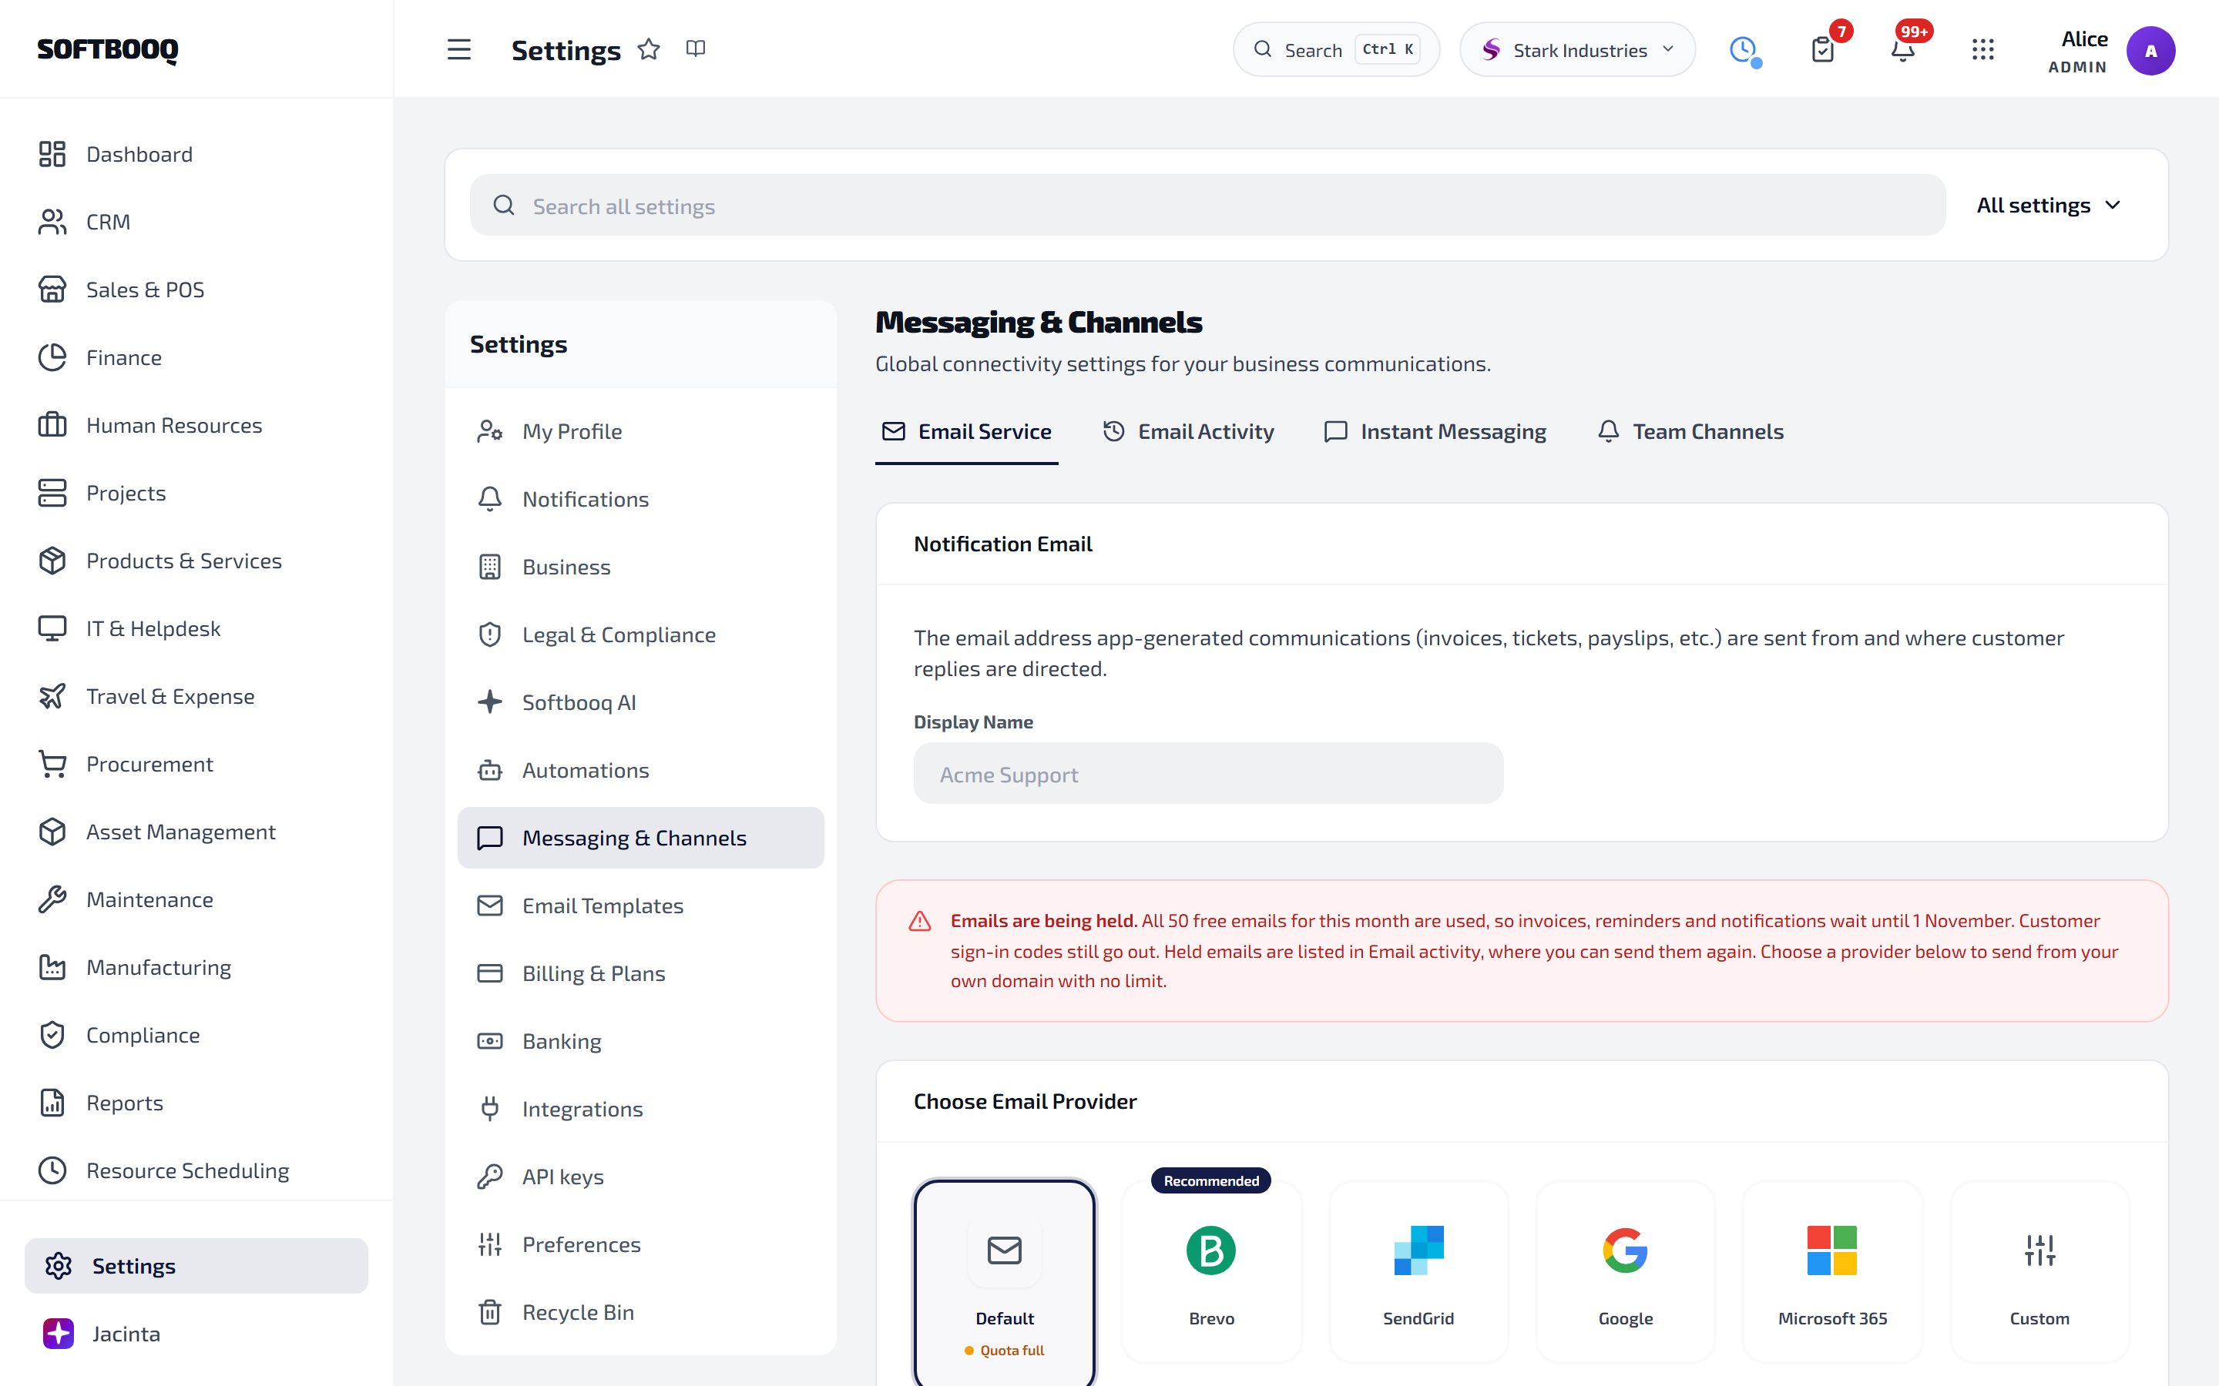Open Sales & POS module

pos(196,290)
